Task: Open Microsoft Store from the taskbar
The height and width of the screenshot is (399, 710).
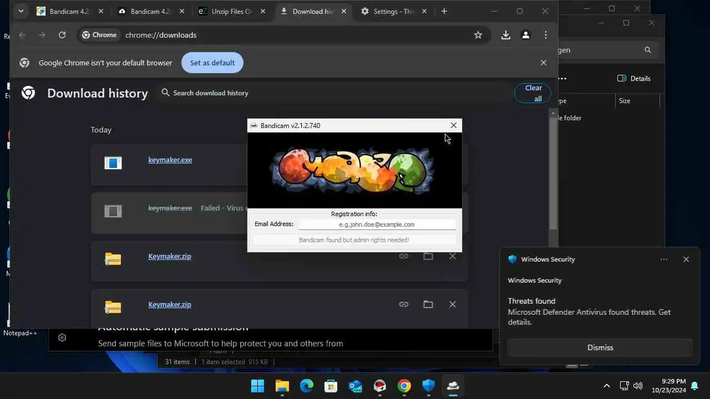Action: pos(331,386)
